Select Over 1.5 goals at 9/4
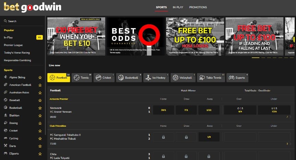Screen dimensions: 296x160 [x=240, y=110]
